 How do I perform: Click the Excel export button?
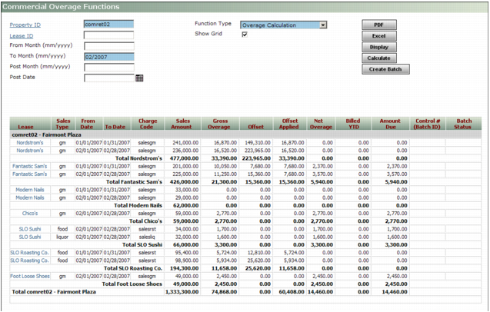379,36
